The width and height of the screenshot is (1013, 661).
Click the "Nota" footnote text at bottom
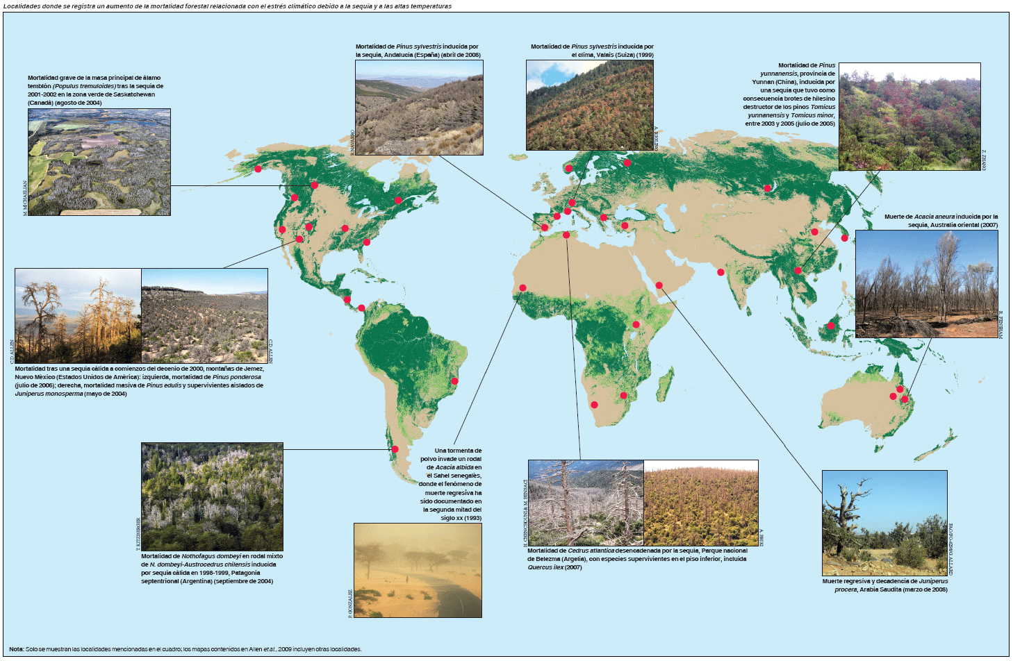tap(186, 649)
